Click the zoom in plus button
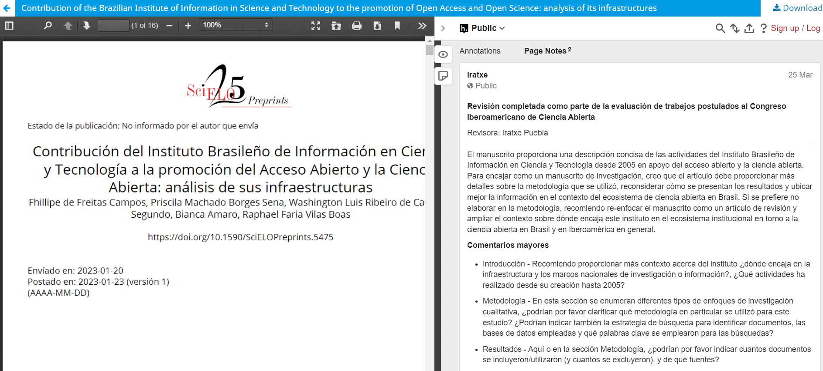 pyautogui.click(x=188, y=26)
